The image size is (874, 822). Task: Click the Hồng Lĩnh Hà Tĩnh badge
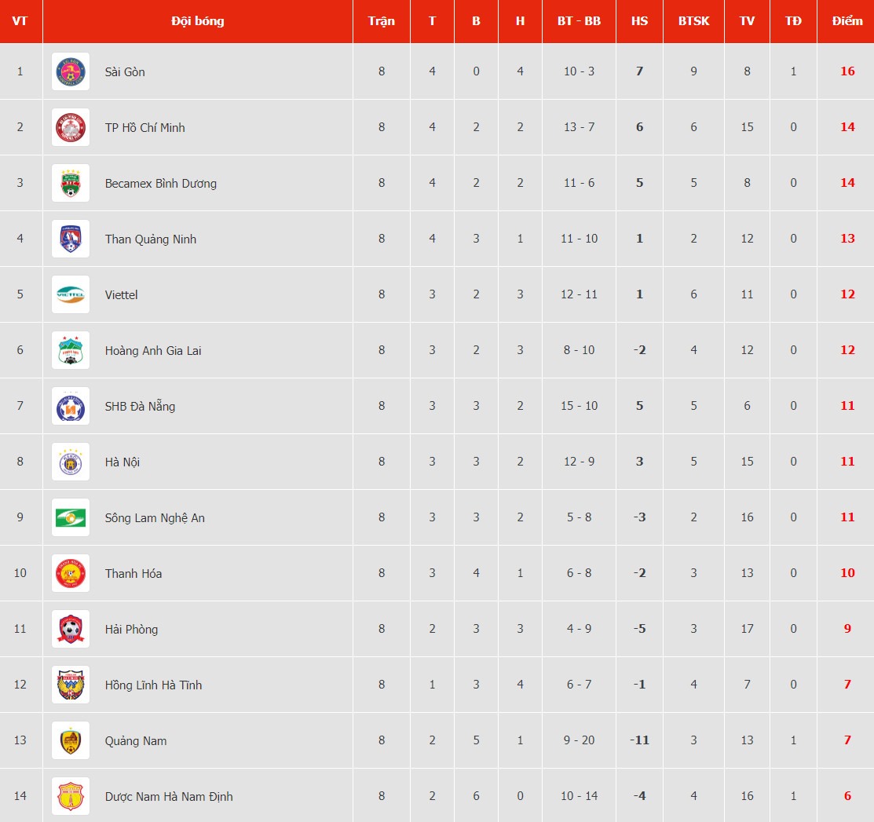pyautogui.click(x=71, y=685)
